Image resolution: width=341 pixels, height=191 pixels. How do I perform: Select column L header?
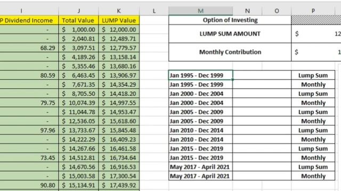pos(154,11)
